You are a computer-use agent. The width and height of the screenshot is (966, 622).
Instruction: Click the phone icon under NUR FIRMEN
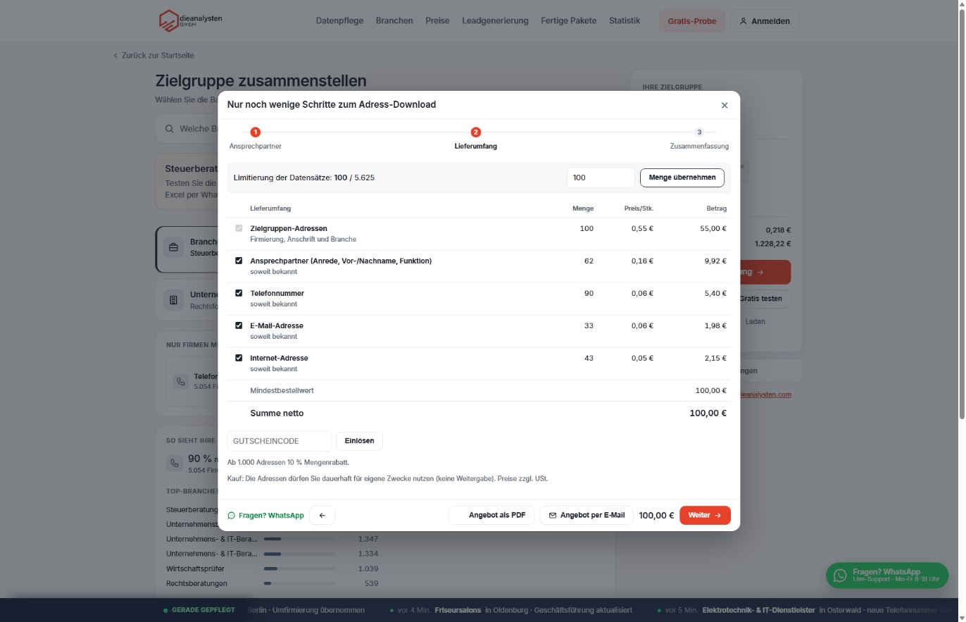point(181,381)
